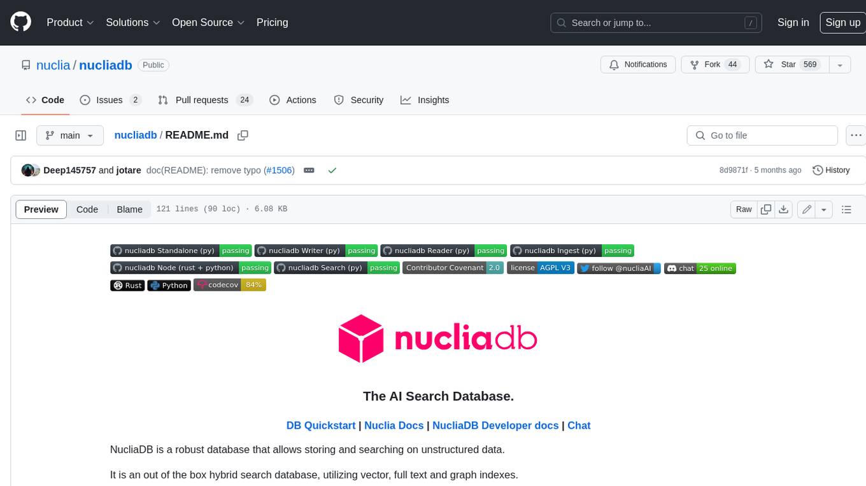Viewport: 866px width, 486px height.
Task: Expand the Solutions menu
Action: pos(133,22)
